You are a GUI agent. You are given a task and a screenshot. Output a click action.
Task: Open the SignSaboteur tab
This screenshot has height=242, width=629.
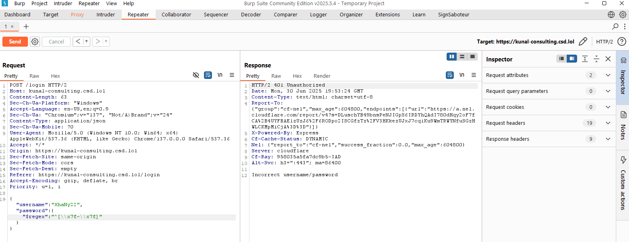(454, 14)
